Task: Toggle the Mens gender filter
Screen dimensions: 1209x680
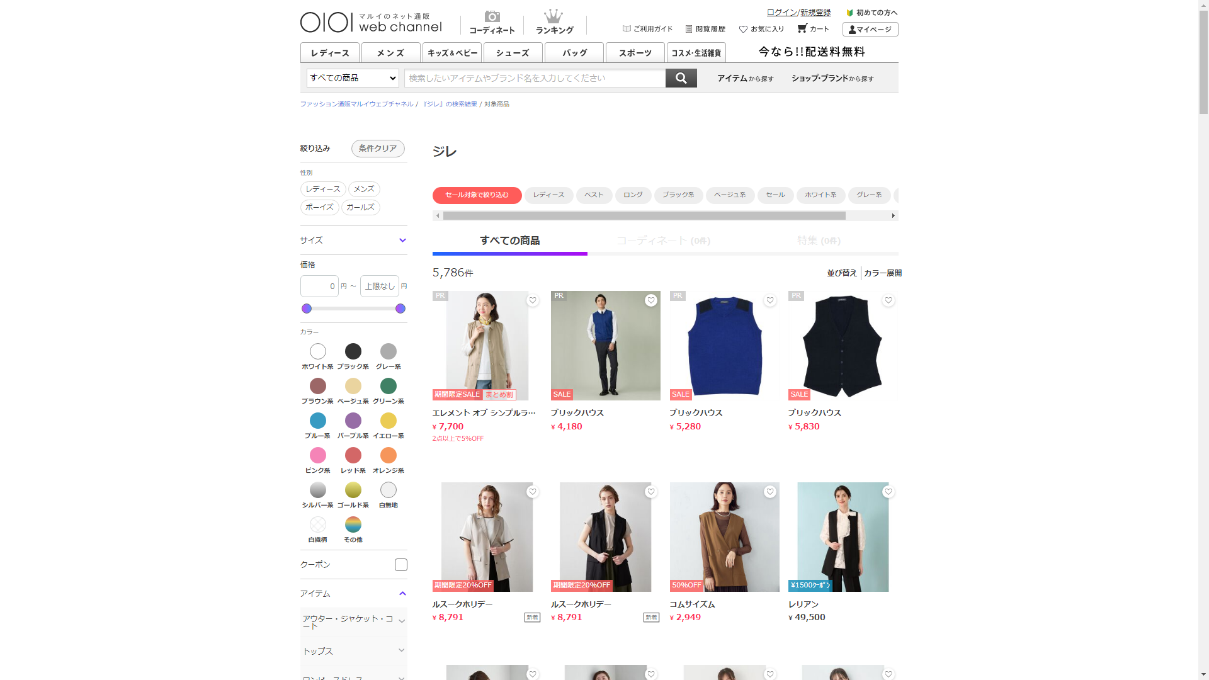Action: tap(364, 189)
